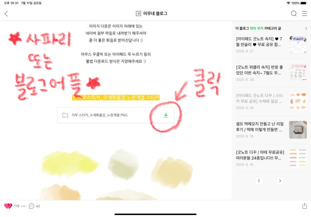This screenshot has width=311, height=217.
Task: Go to next page of category posts
Action: [x=280, y=181]
